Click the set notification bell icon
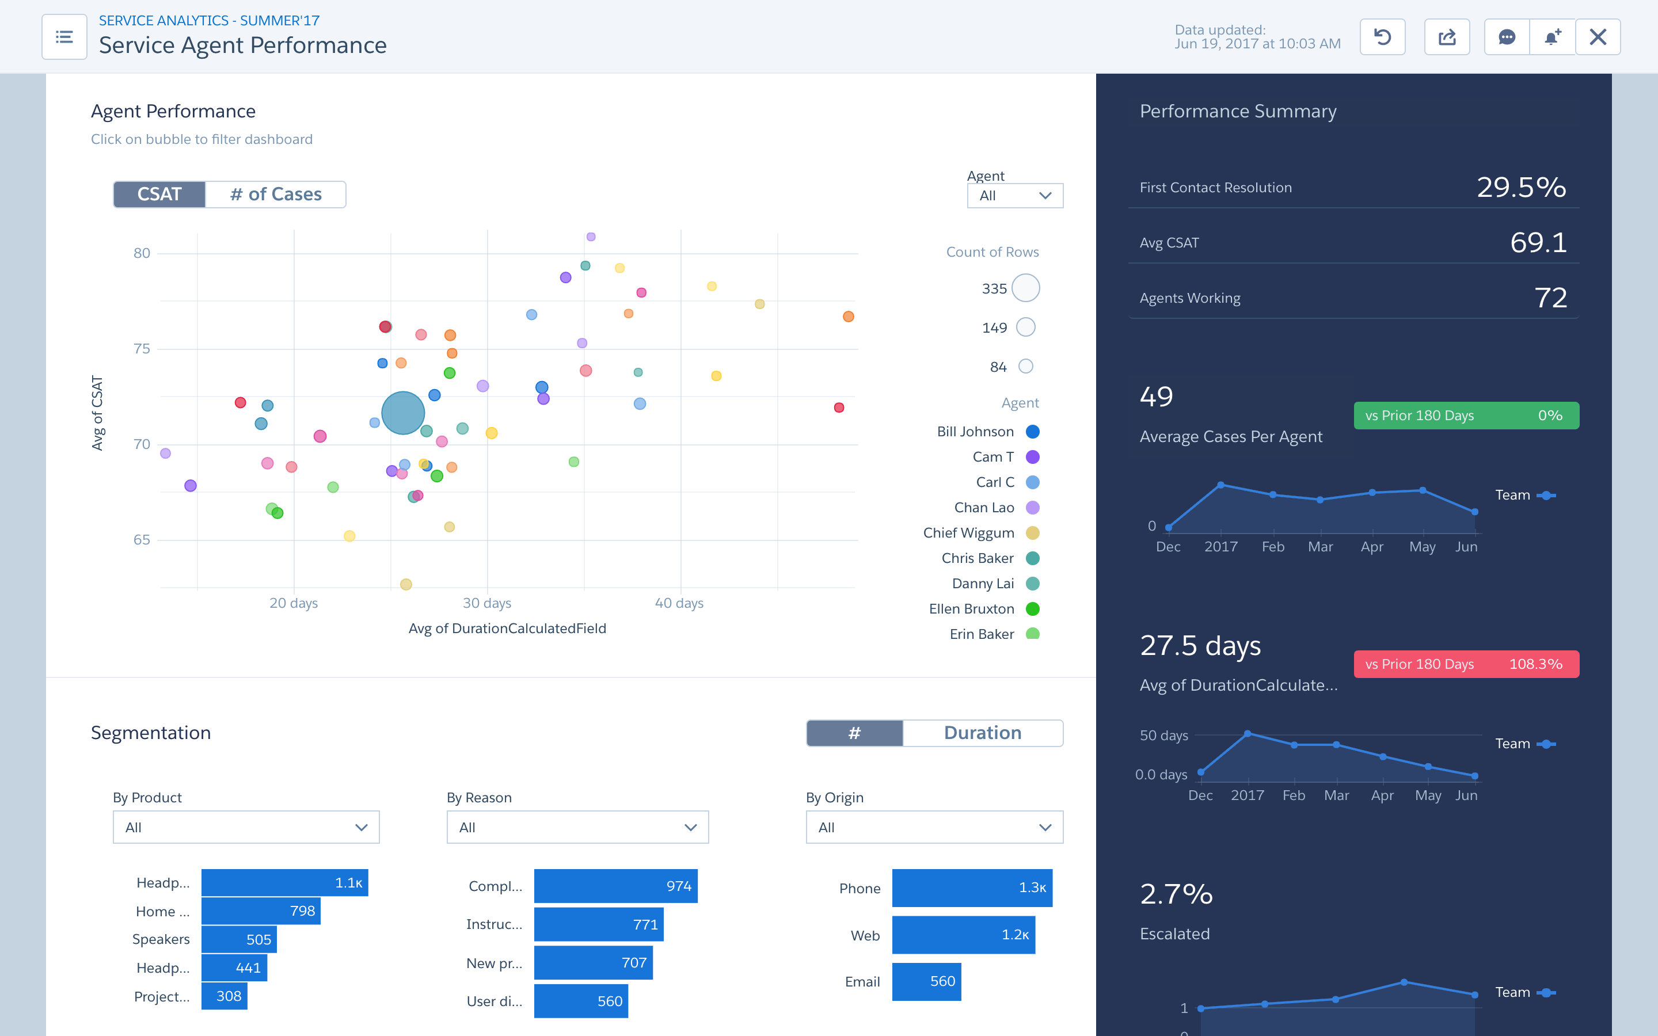The image size is (1658, 1036). (1552, 37)
